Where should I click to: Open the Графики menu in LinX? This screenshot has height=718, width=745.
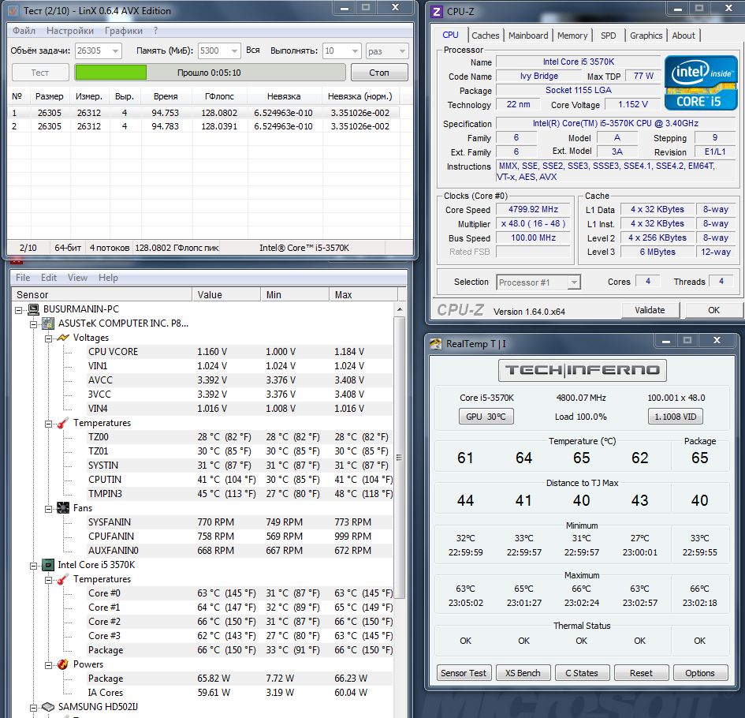(124, 31)
